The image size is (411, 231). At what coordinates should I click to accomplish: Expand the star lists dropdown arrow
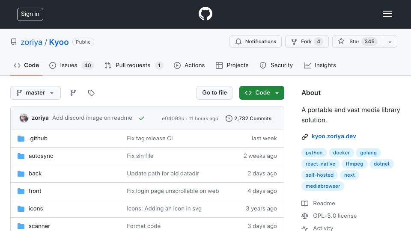click(390, 42)
